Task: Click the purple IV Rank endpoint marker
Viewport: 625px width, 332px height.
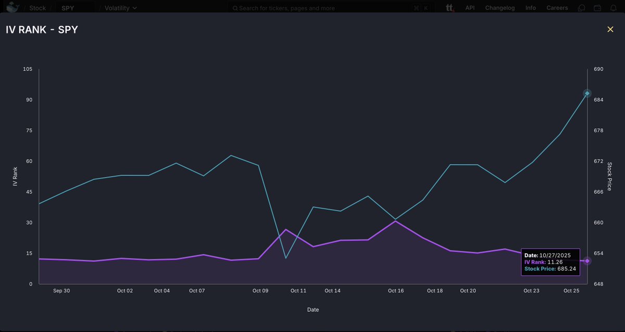Action: tap(587, 261)
